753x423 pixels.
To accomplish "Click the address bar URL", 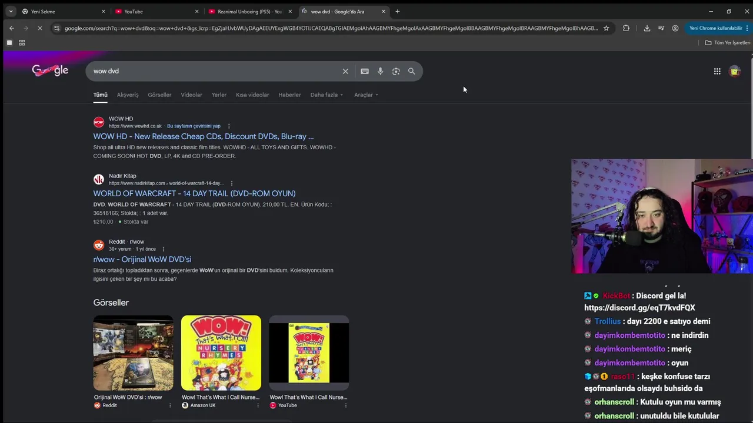I will pyautogui.click(x=331, y=28).
